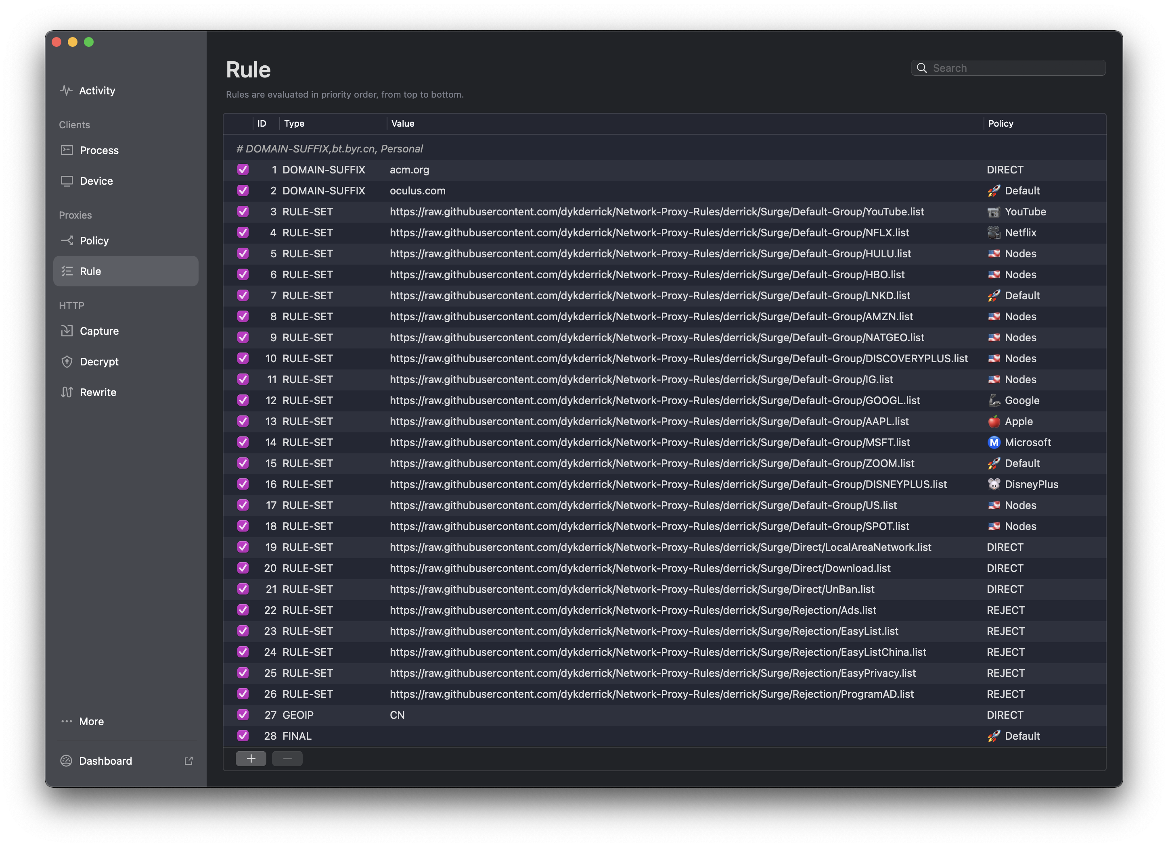Open the More menu in the sidebar

point(91,722)
